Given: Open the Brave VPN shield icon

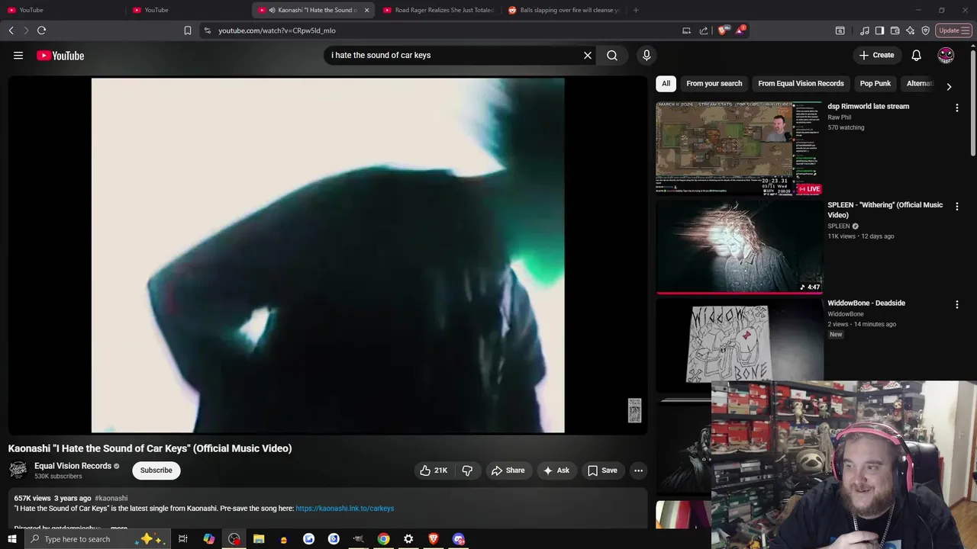Looking at the screenshot, I should tap(925, 30).
